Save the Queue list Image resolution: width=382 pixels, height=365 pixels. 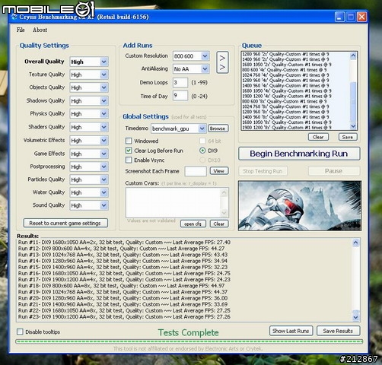click(x=348, y=137)
